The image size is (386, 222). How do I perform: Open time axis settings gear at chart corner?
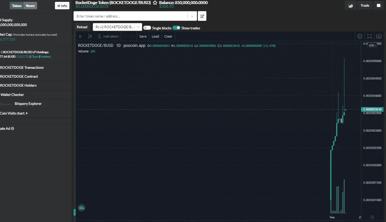click(x=372, y=217)
